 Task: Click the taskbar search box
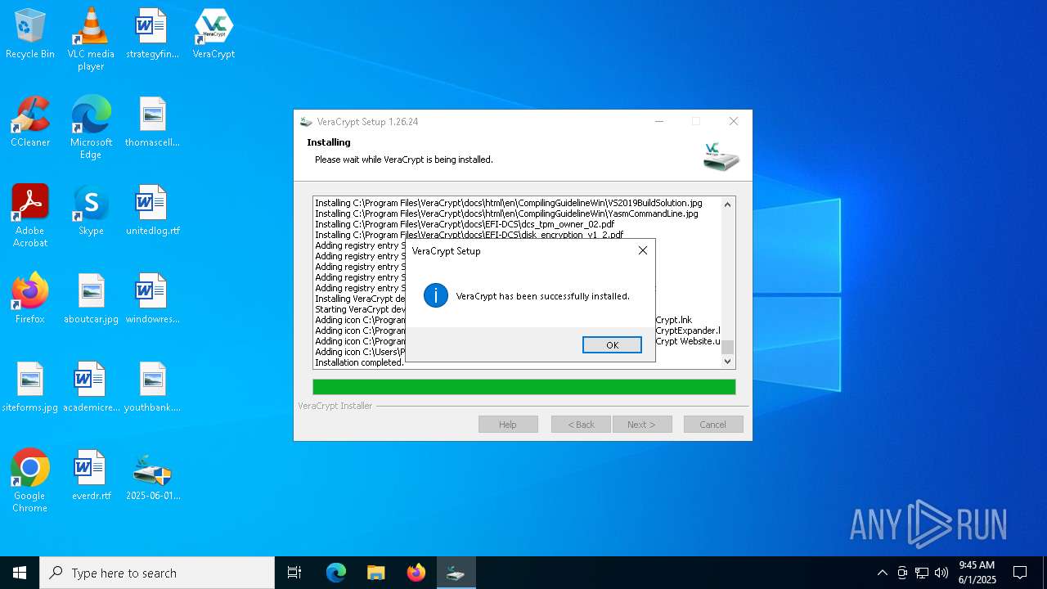[x=157, y=573]
